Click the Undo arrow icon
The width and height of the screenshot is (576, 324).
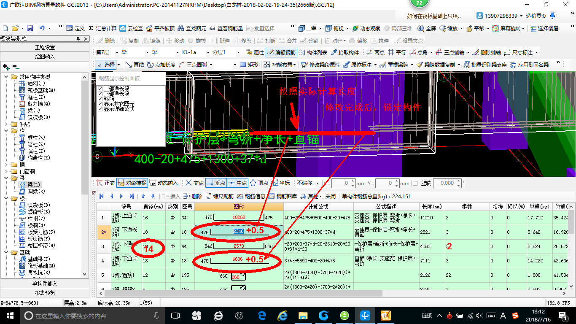(x=42, y=28)
